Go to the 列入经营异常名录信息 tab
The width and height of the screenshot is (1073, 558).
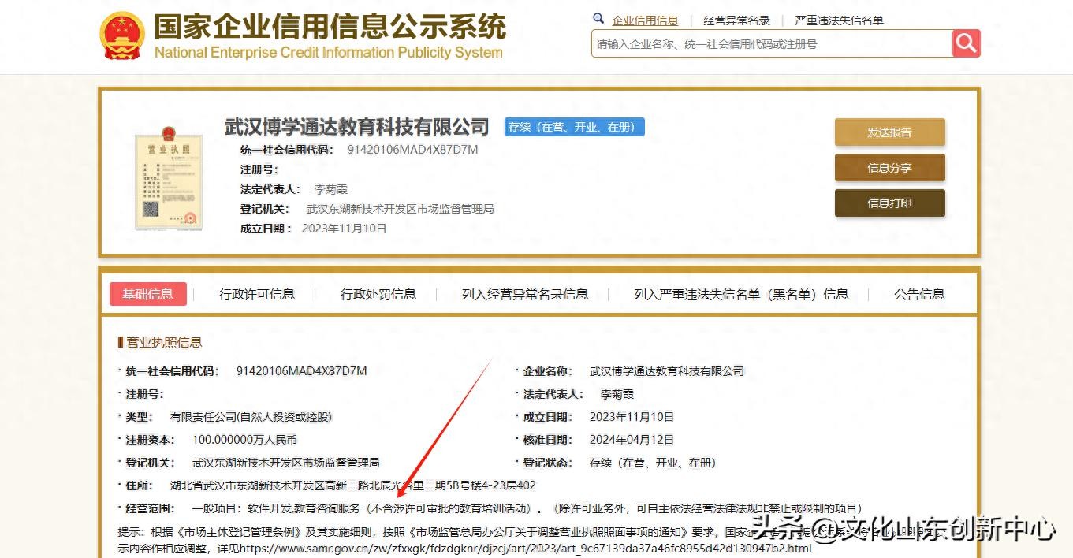pos(524,294)
